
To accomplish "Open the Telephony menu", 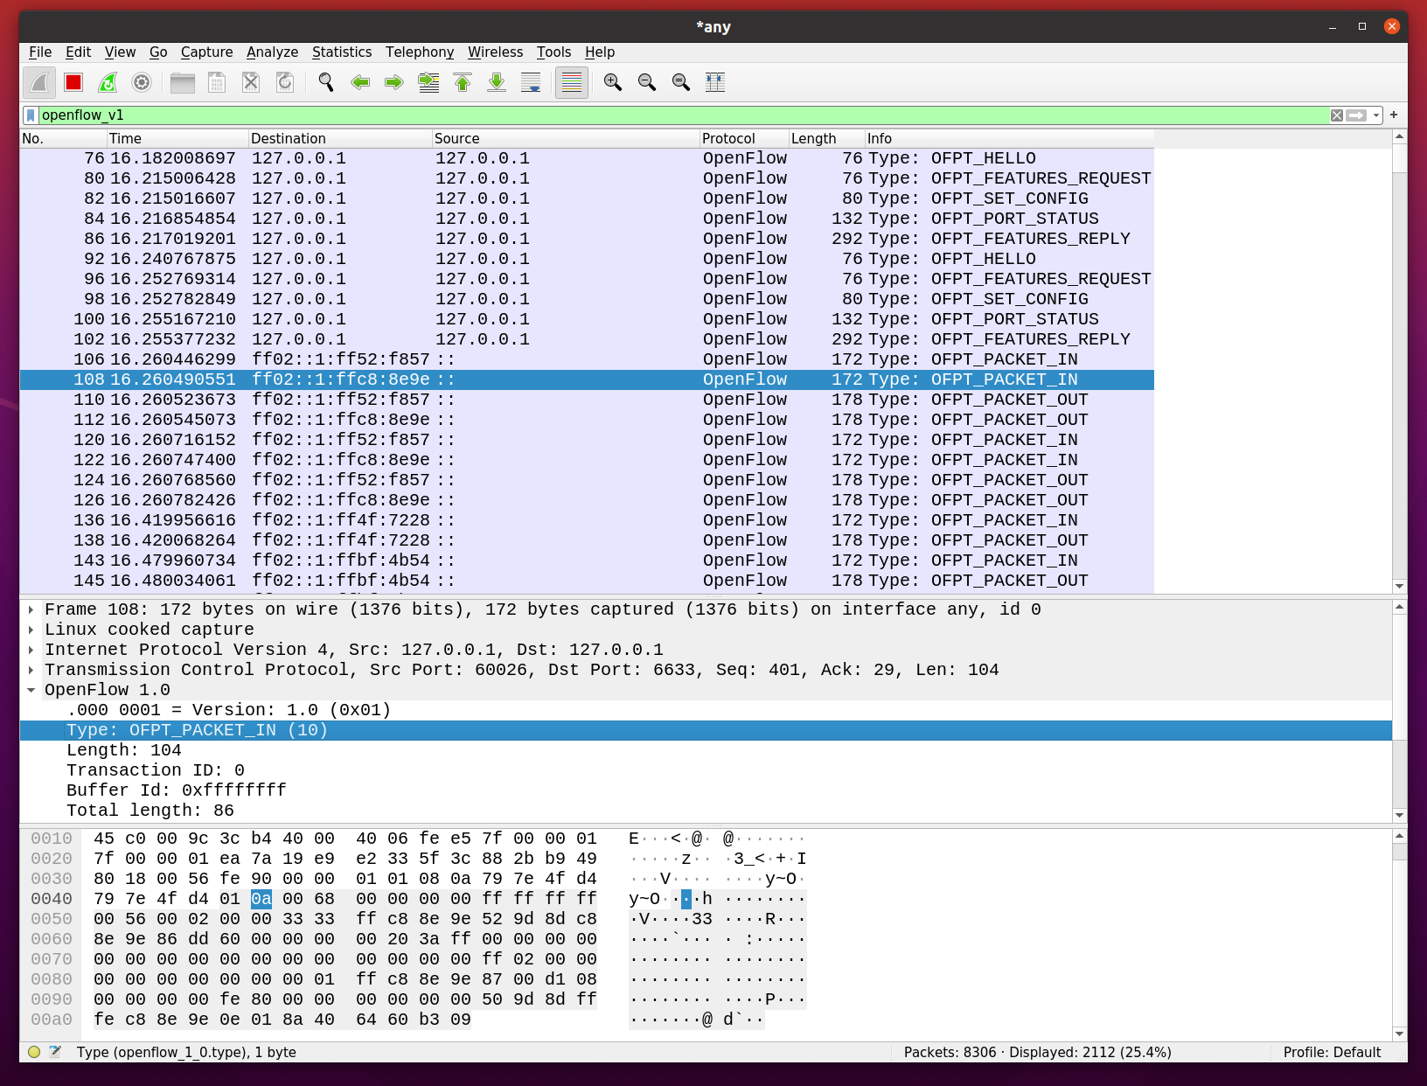I will [x=420, y=52].
